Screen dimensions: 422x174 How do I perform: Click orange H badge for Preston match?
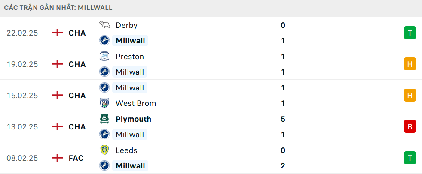coord(410,64)
